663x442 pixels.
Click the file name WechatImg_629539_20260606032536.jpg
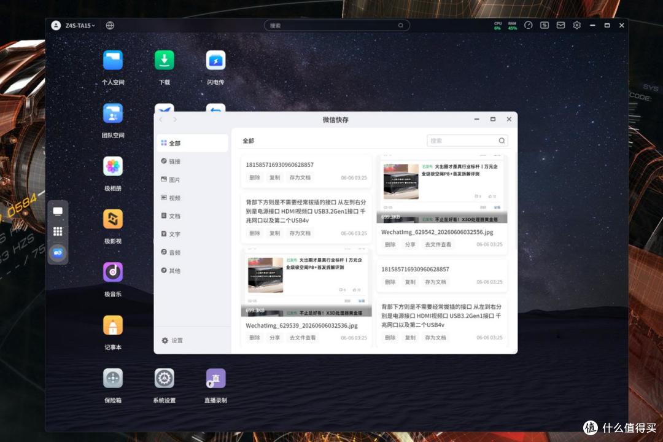(301, 326)
